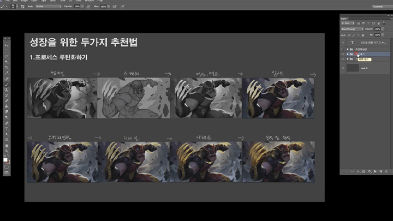Lock layer position
Image resolution: width=393 pixels, height=221 pixels.
tap(358, 35)
